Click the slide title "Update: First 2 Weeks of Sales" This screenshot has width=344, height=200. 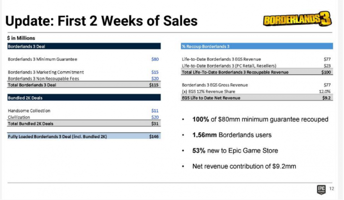[x=101, y=21]
